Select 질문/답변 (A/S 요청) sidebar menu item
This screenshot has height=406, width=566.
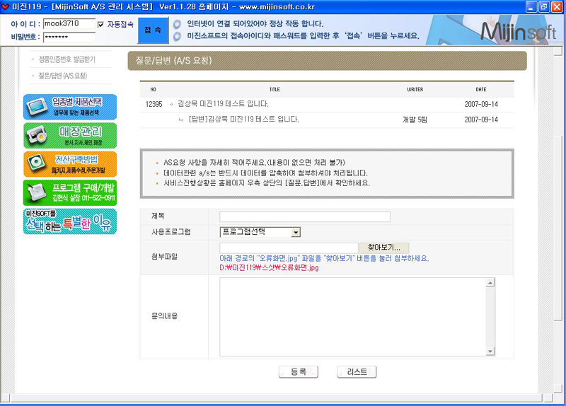(63, 76)
